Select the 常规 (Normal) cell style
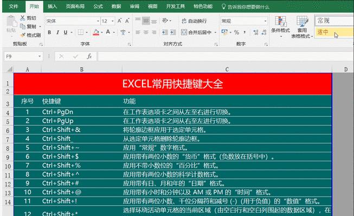Screen dimensions: 354x216 [x=334, y=21]
